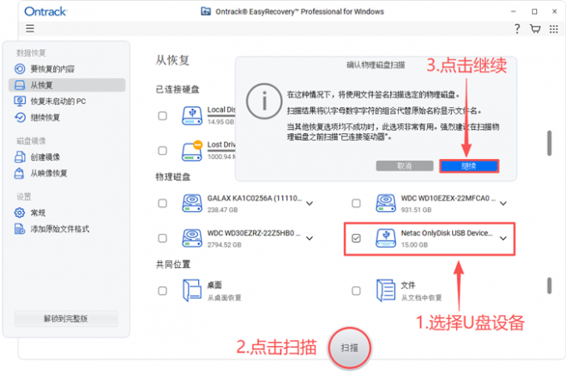Click the Local Disk USB drive icon
This screenshot has width=566, height=372.
click(192, 116)
